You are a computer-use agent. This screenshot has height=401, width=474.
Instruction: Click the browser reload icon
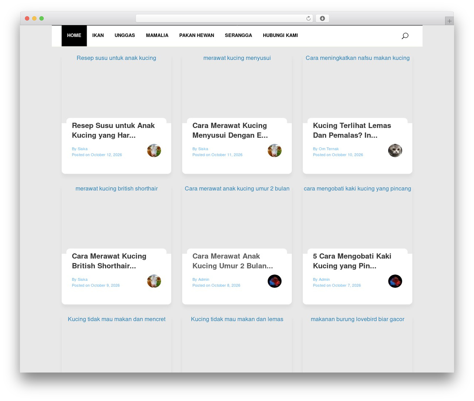click(x=308, y=18)
